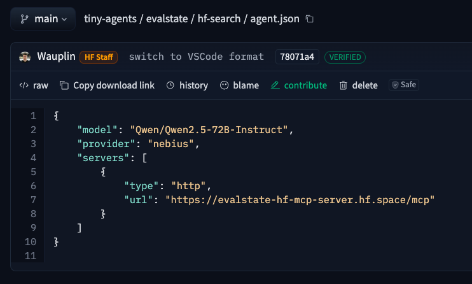Click the "url" key text
The height and width of the screenshot is (284, 472).
[x=138, y=200]
